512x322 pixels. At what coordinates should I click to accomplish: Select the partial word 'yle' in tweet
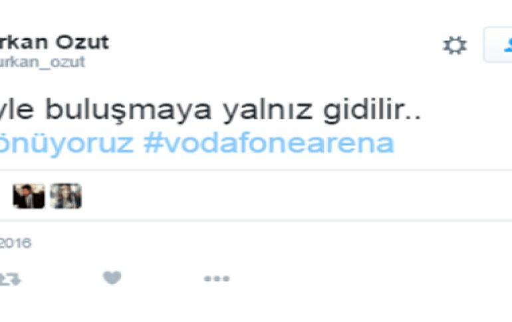pyautogui.click(x=17, y=110)
